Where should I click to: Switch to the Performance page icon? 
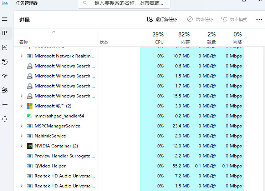coord(5,47)
